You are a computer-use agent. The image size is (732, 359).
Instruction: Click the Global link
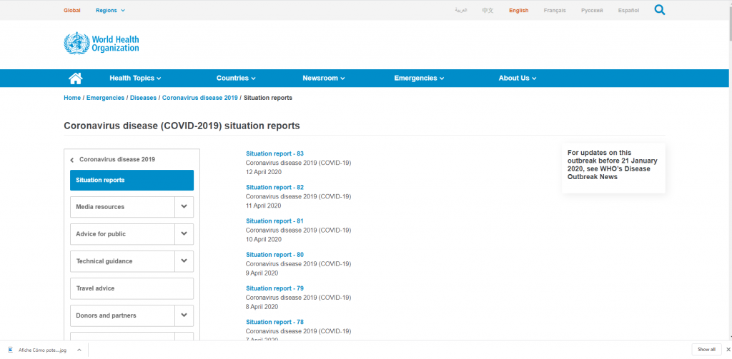pos(72,10)
